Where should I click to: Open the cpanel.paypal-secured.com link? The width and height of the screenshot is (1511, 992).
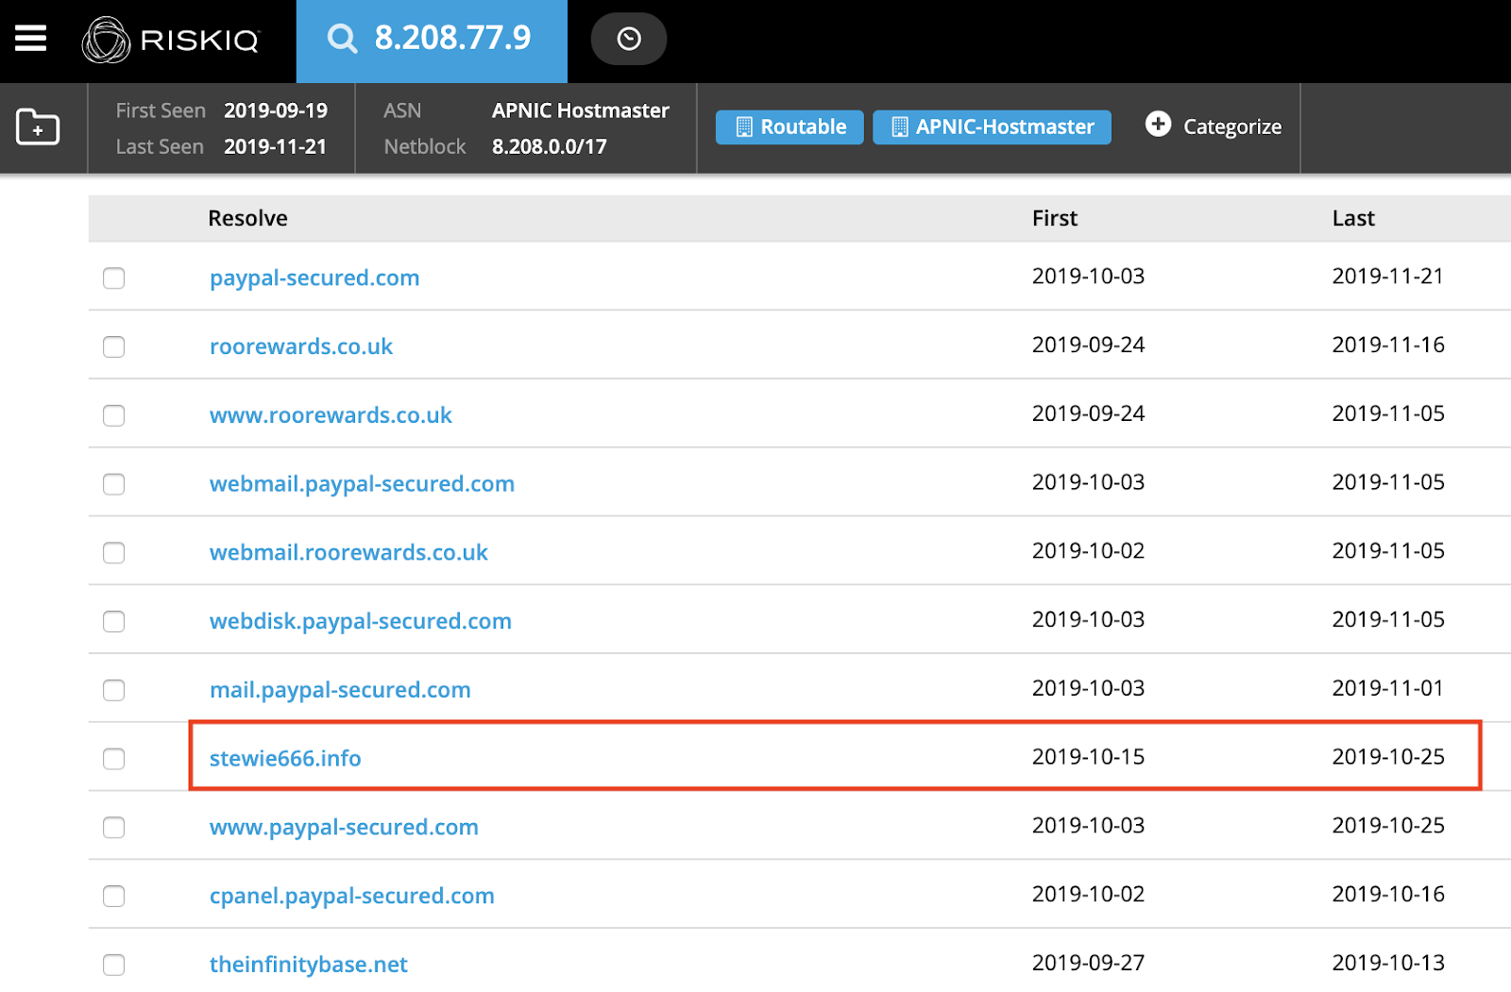point(351,896)
